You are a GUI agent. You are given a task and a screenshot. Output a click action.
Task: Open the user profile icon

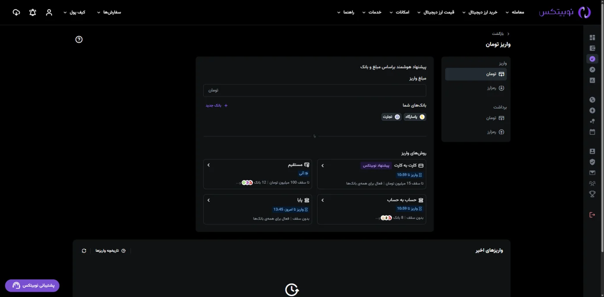(x=49, y=13)
